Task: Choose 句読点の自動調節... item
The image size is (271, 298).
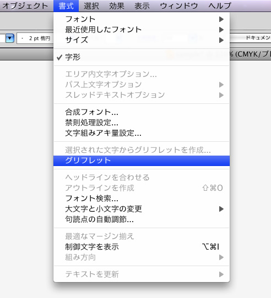Action: 142,219
